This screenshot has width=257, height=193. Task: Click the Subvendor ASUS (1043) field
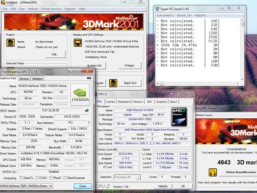point(72,117)
